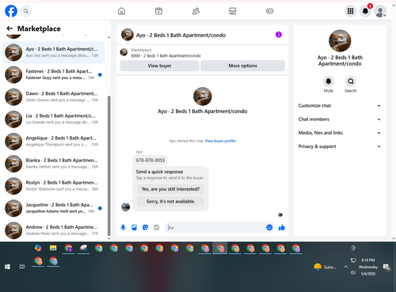The image size is (396, 292).
Task: Expand the Customize chat section
Action: coord(340,105)
